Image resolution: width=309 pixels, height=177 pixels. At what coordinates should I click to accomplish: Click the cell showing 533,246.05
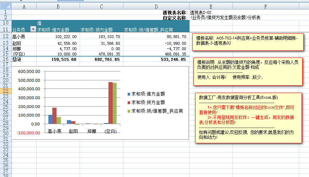click(x=156, y=59)
